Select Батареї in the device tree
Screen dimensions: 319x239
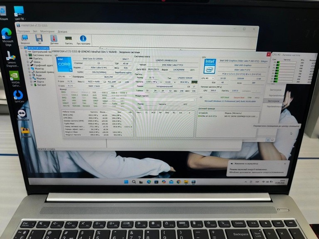click(42, 85)
